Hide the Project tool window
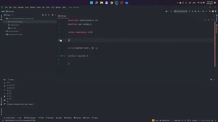Image resolution: width=218 pixels, height=122 pixels. click(x=55, y=15)
